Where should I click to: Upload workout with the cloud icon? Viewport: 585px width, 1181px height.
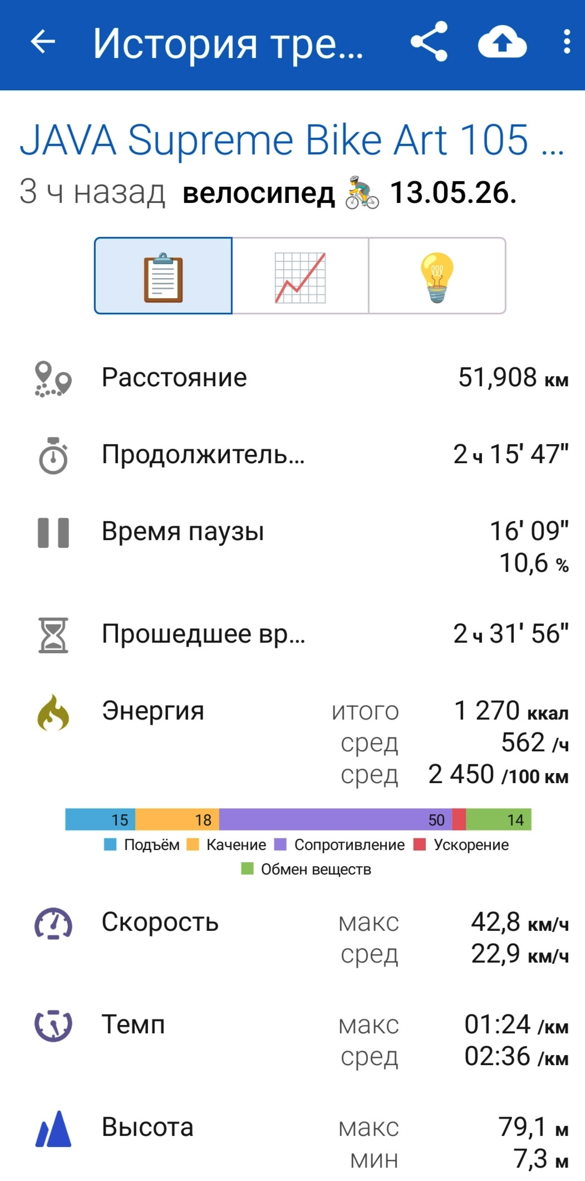coord(502,42)
